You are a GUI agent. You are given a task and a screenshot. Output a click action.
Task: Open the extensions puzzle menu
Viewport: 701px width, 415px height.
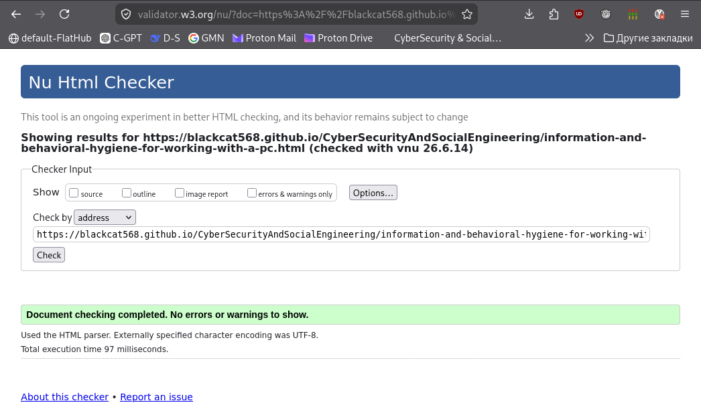[x=554, y=14]
